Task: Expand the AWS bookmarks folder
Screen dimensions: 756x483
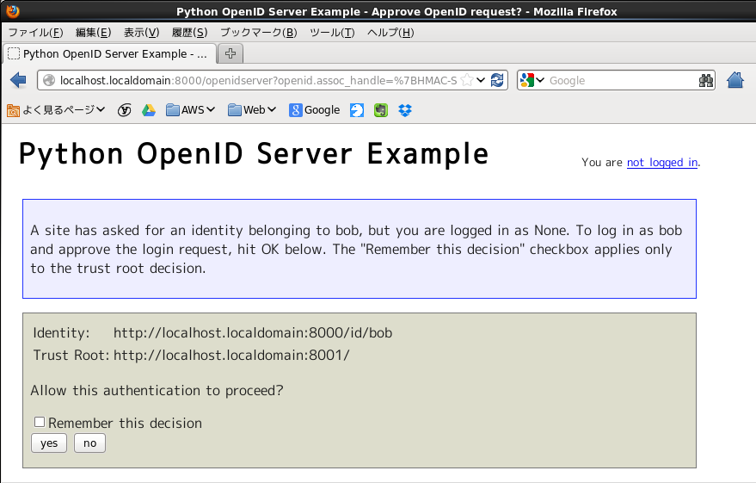Action: click(x=192, y=110)
